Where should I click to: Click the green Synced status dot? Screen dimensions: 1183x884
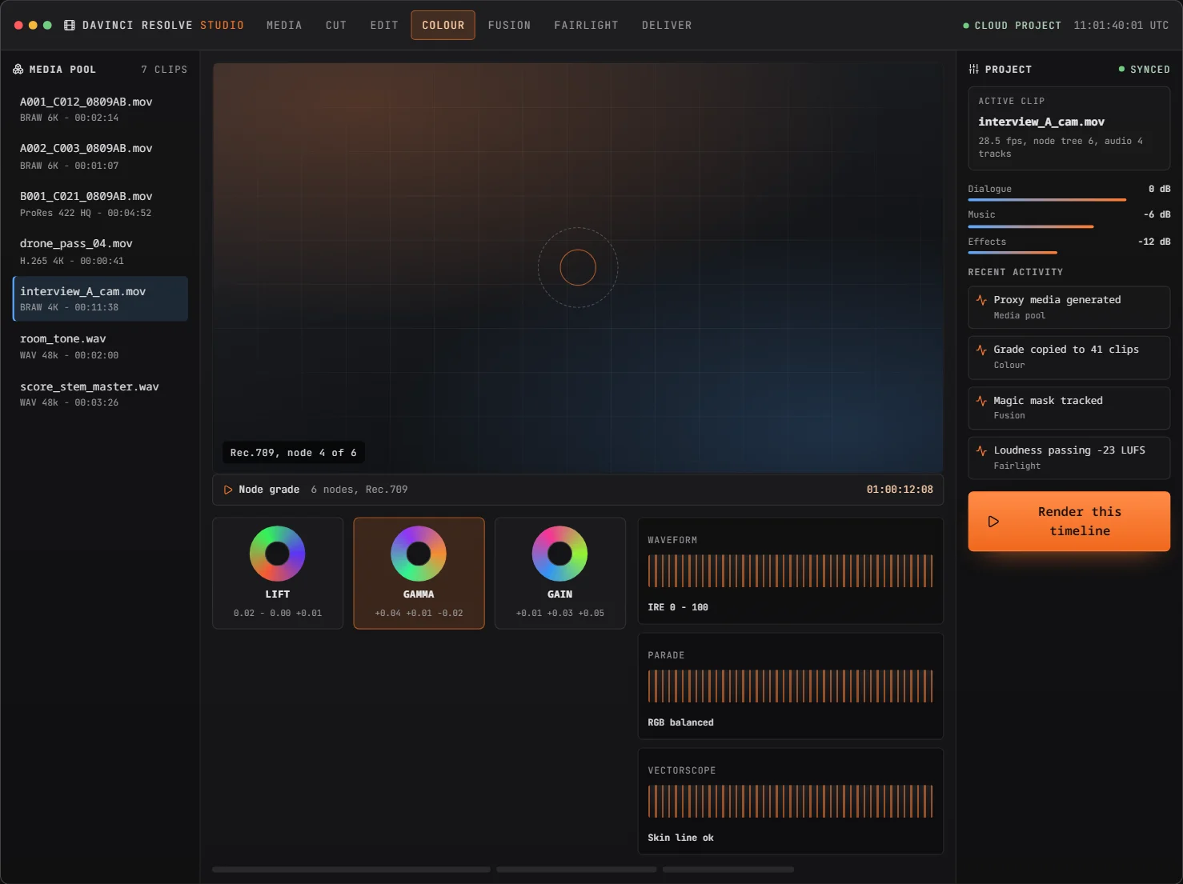pos(1121,70)
